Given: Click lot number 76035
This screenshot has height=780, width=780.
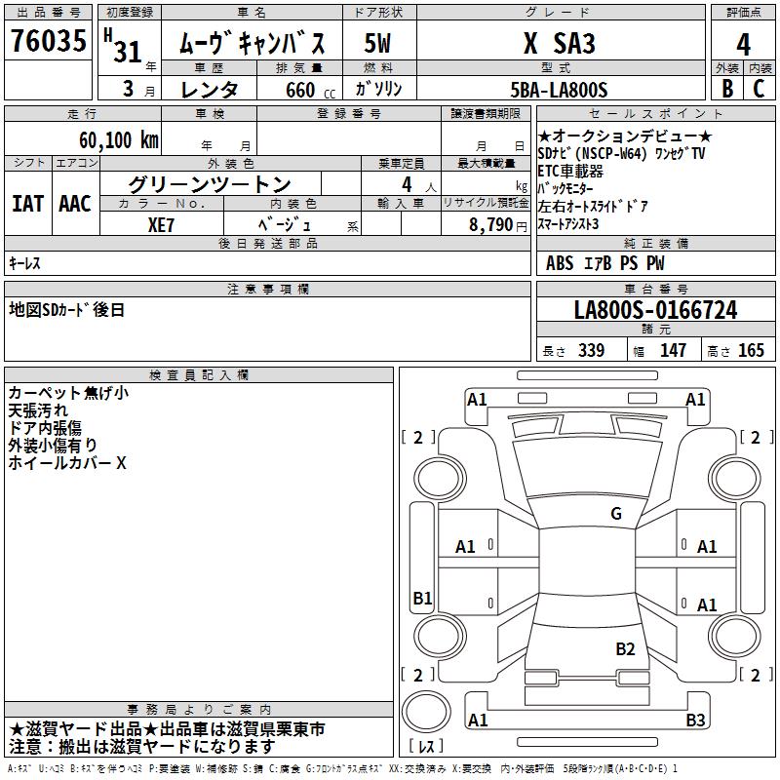Looking at the screenshot, I should click(48, 40).
